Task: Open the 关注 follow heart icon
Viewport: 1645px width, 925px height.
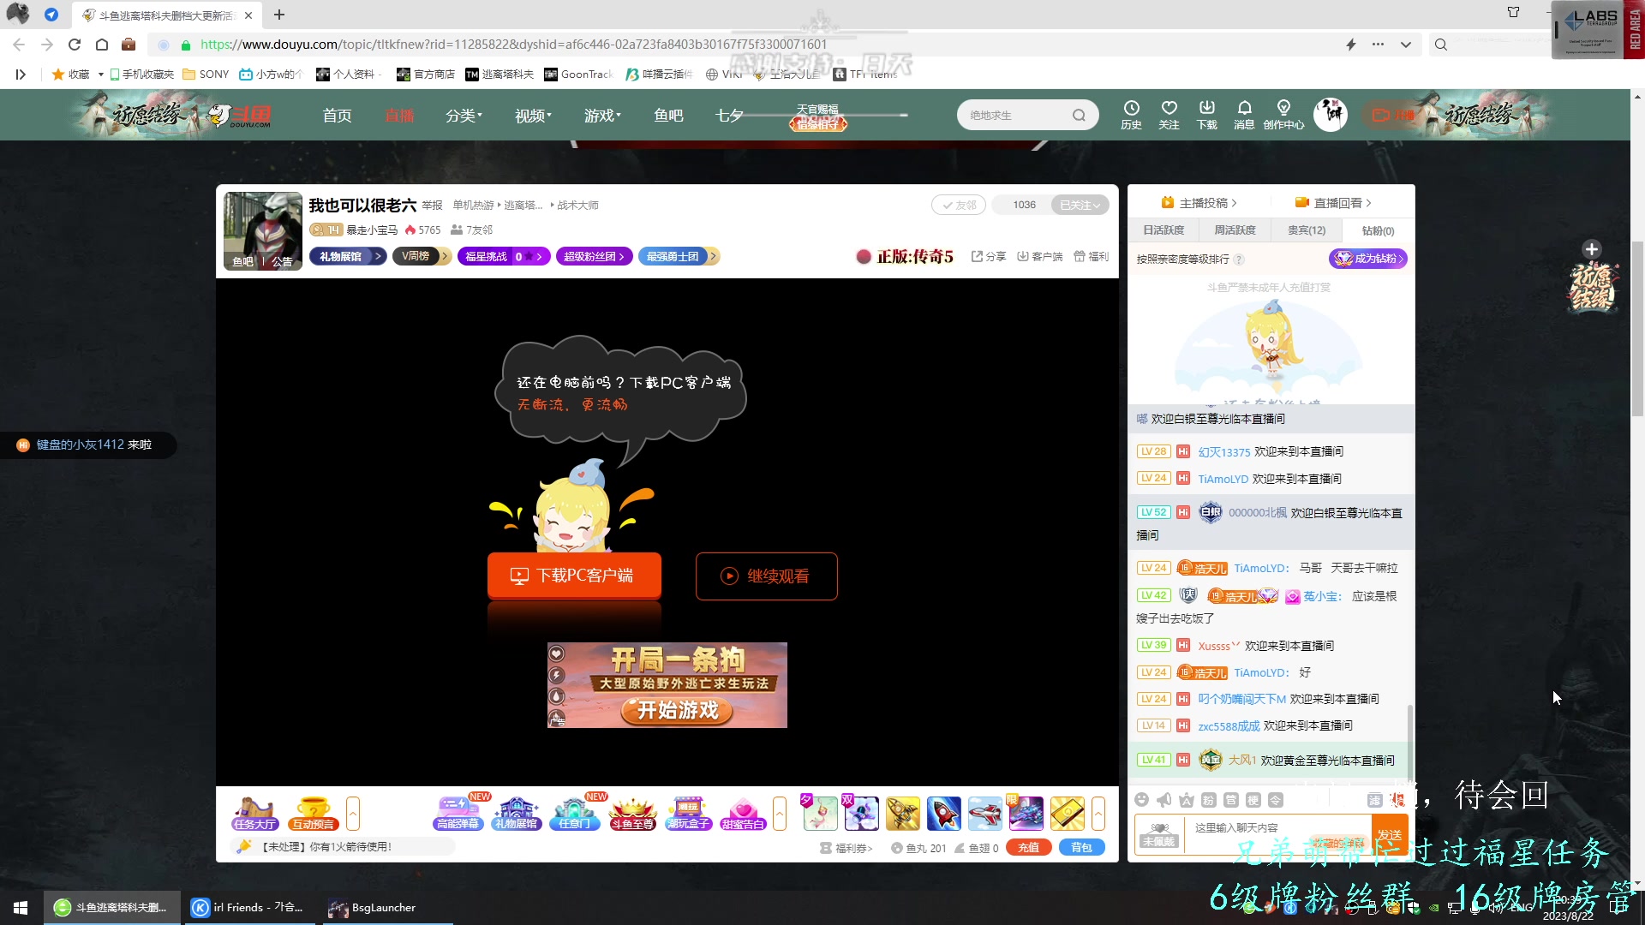Action: click(x=1169, y=114)
